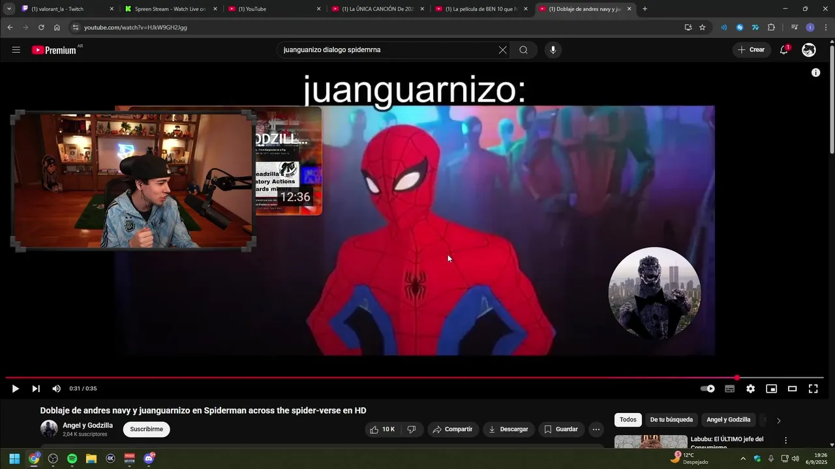835x469 pixels.
Task: Go to the browser home page
Action: (57, 27)
